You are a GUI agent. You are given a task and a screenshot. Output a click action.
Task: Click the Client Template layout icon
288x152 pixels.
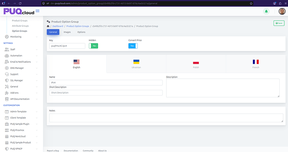pyautogui.click(x=7, y=118)
